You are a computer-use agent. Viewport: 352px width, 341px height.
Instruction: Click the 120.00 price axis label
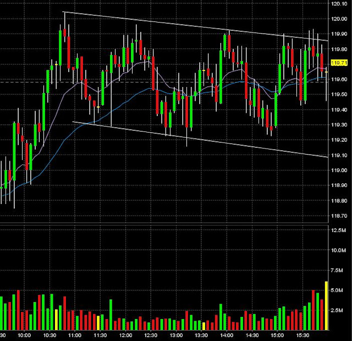click(x=339, y=19)
